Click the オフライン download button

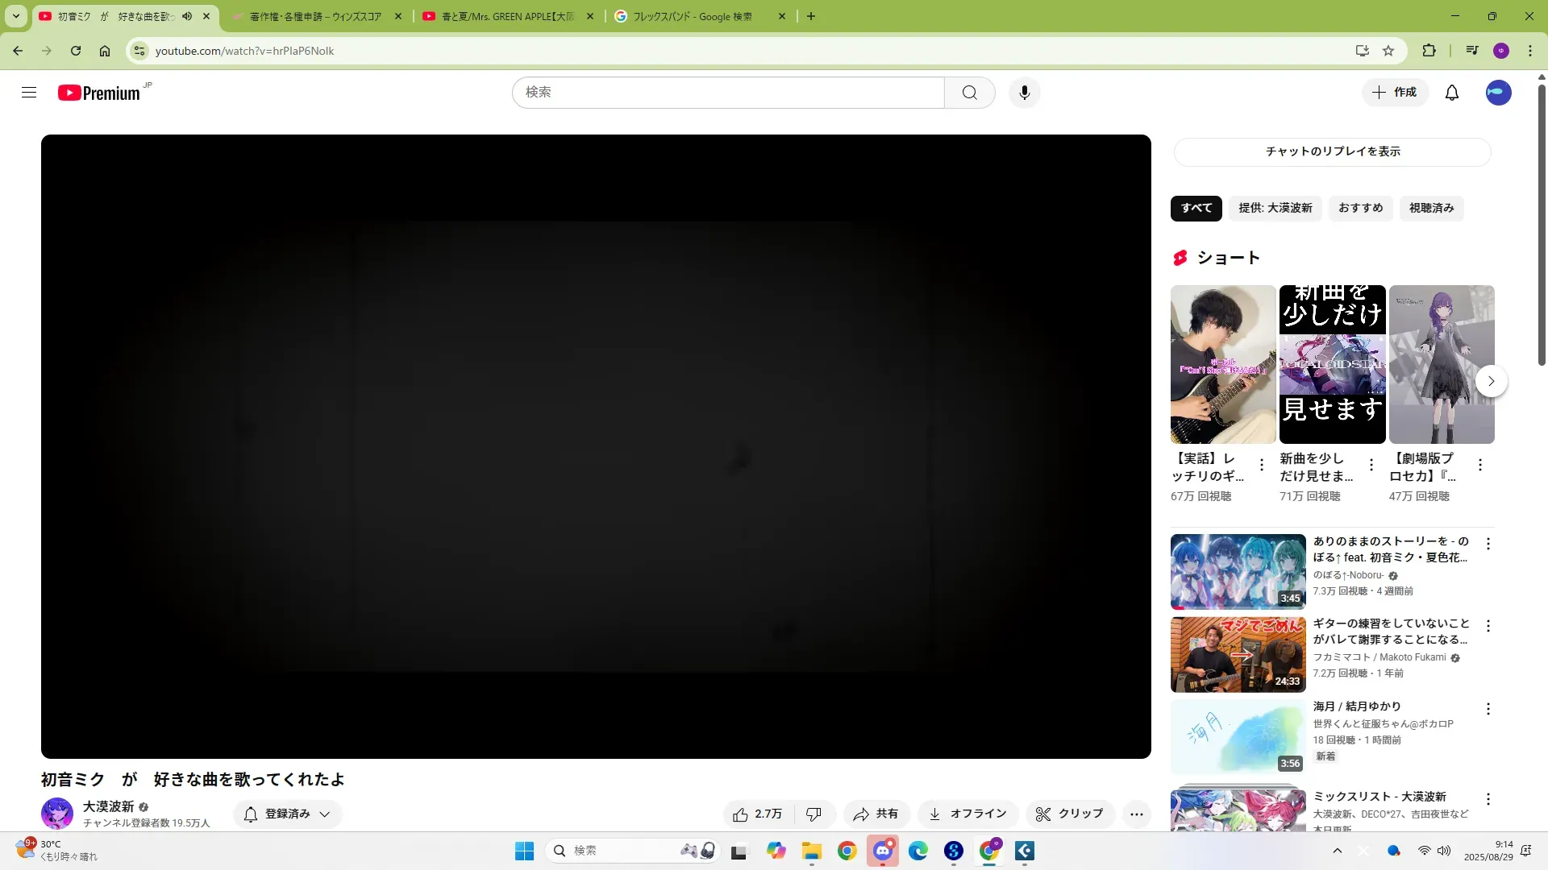[968, 814]
